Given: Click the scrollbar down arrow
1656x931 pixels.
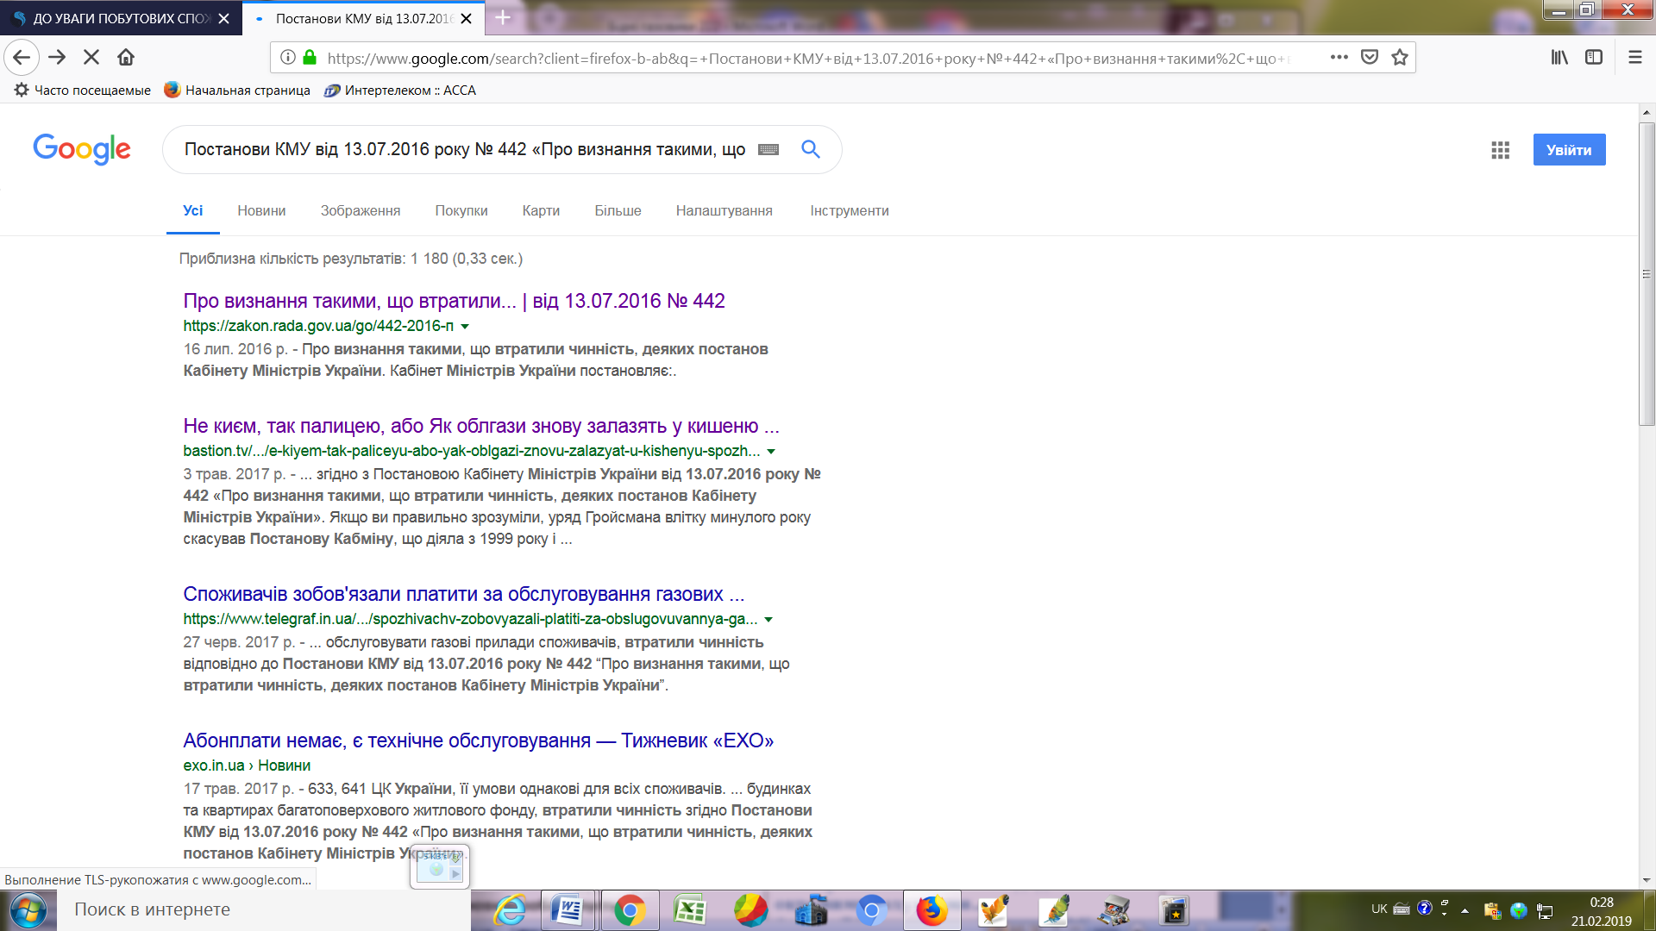Looking at the screenshot, I should pyautogui.click(x=1647, y=881).
